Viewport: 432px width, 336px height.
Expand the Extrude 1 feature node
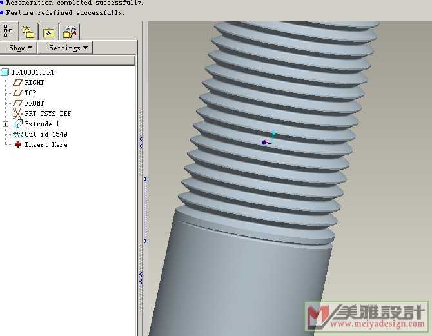5,124
